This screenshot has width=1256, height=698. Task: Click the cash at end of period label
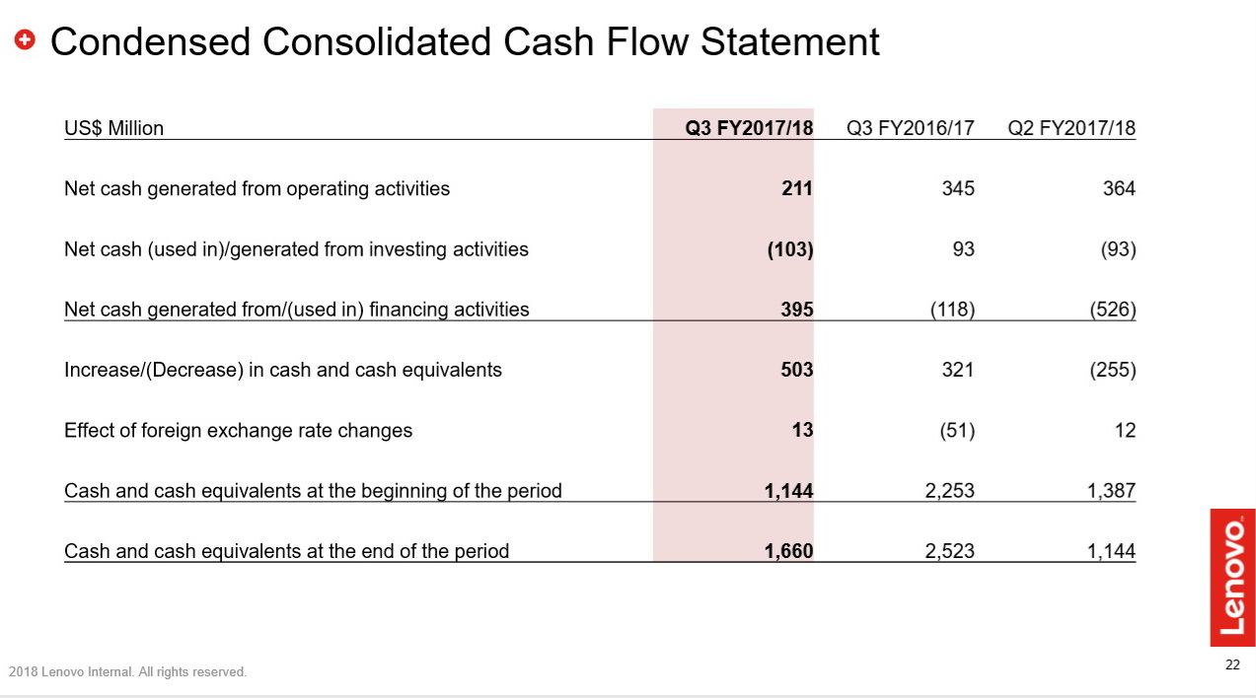tap(286, 551)
